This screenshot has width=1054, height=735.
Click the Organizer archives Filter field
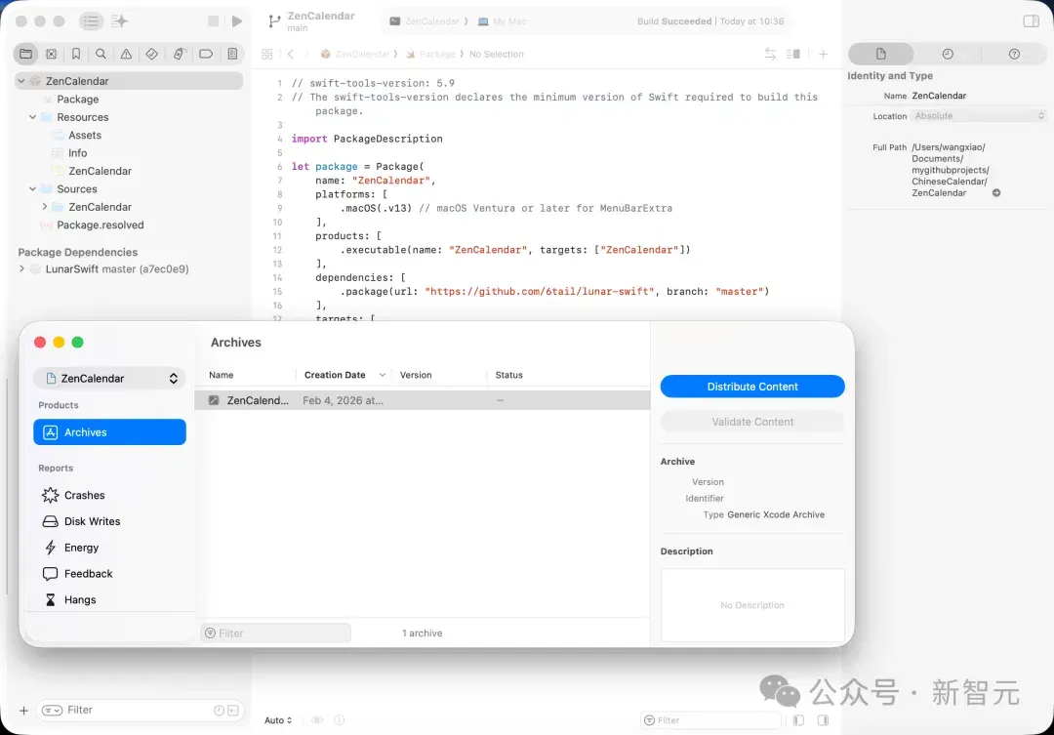275,633
